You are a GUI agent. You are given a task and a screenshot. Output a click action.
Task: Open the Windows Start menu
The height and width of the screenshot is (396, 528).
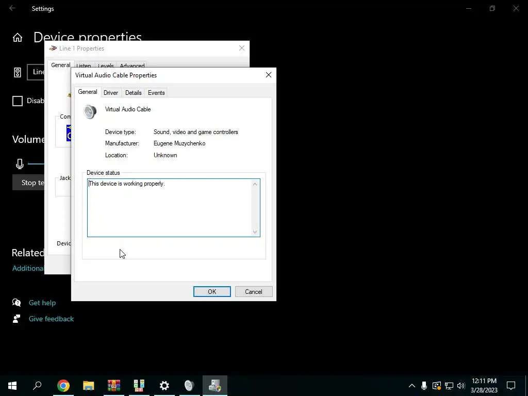click(12, 386)
